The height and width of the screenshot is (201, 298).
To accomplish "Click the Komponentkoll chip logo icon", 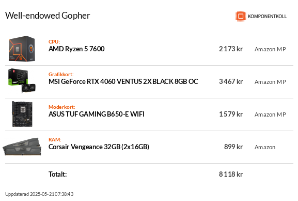I will coord(241,16).
